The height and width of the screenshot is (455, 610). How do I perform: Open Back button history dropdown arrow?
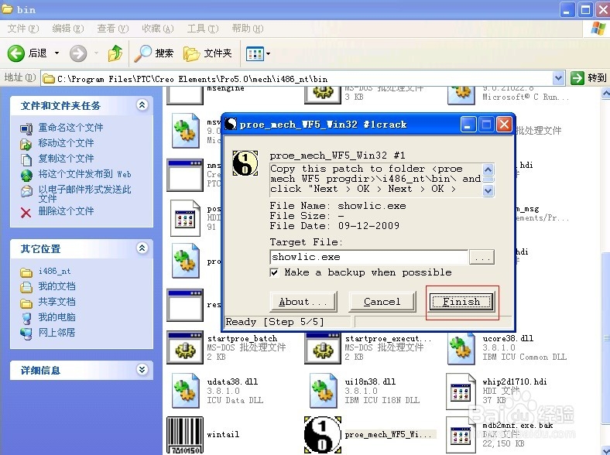point(57,53)
